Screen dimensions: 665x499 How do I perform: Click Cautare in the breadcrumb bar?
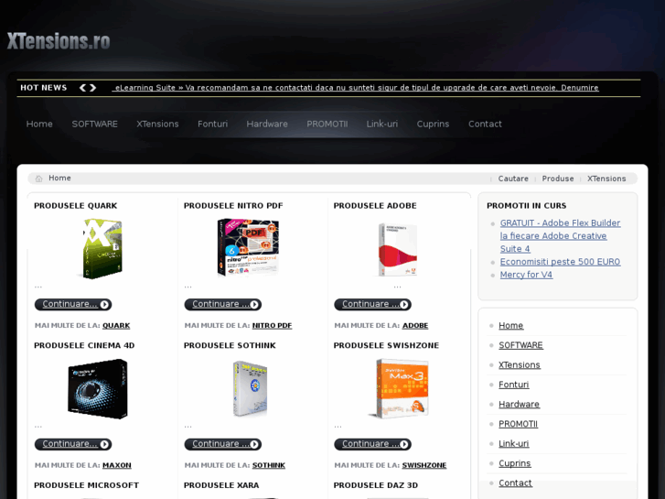tap(513, 179)
